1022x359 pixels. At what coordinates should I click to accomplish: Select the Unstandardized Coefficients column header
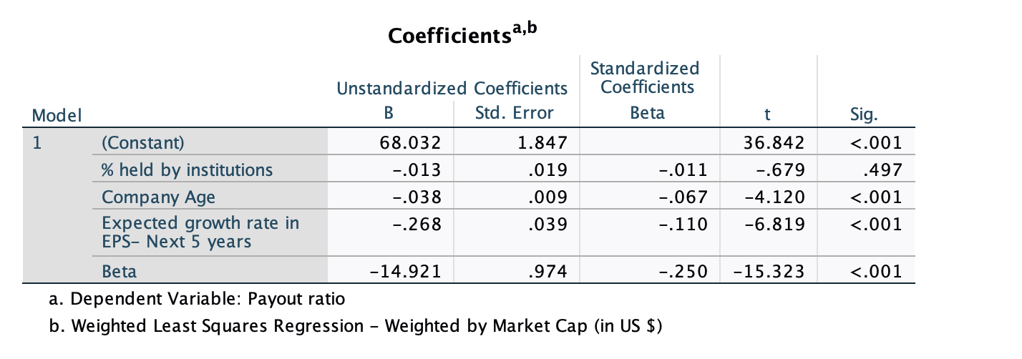click(x=452, y=89)
